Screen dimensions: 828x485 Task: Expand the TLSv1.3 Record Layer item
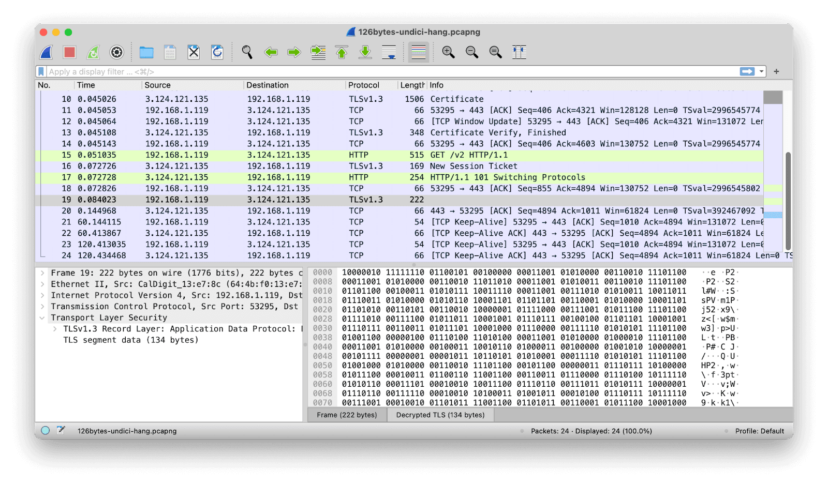55,329
